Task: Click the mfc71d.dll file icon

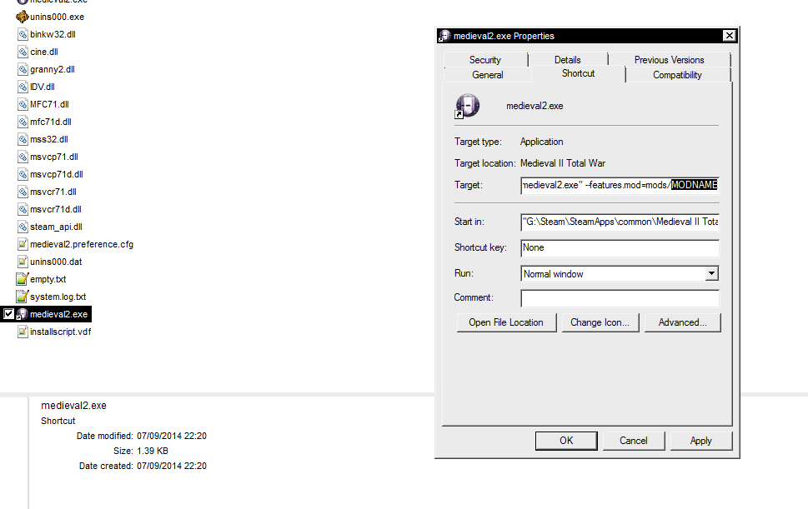Action: point(23,122)
